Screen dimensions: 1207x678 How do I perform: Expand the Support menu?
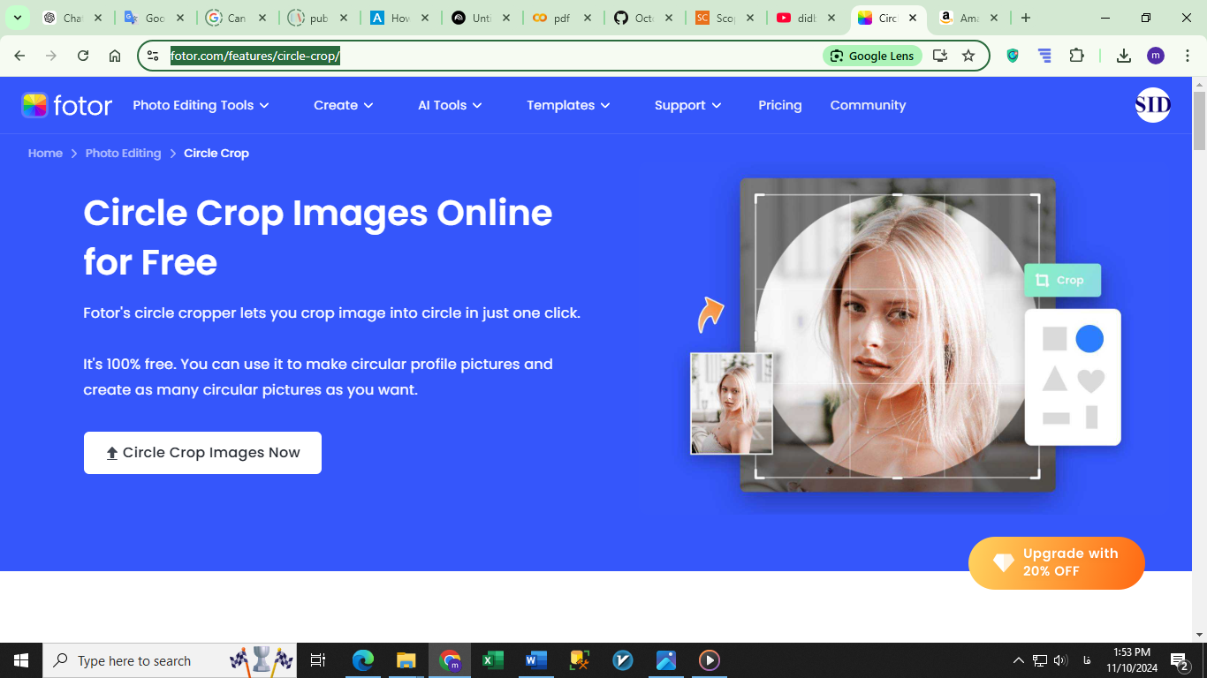687,105
